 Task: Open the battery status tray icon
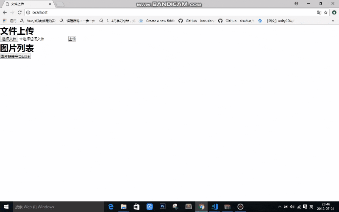286,207
